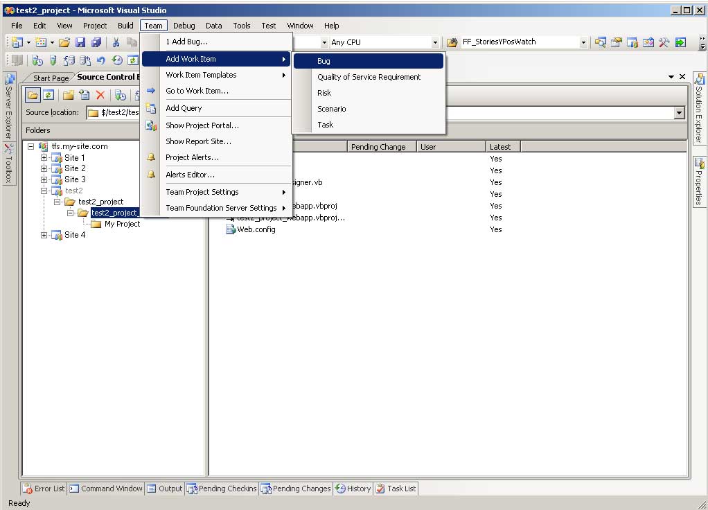Open Team Foundation Server Settings submenu
708x510 pixels.
[216, 208]
